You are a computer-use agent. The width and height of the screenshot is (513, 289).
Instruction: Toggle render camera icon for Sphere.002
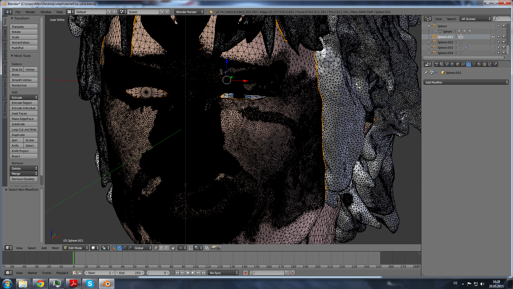click(x=504, y=42)
